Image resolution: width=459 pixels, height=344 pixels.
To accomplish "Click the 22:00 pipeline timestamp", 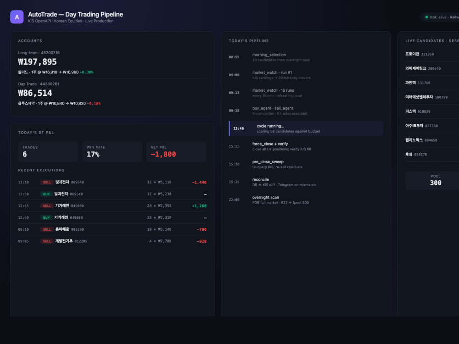I will (x=234, y=200).
